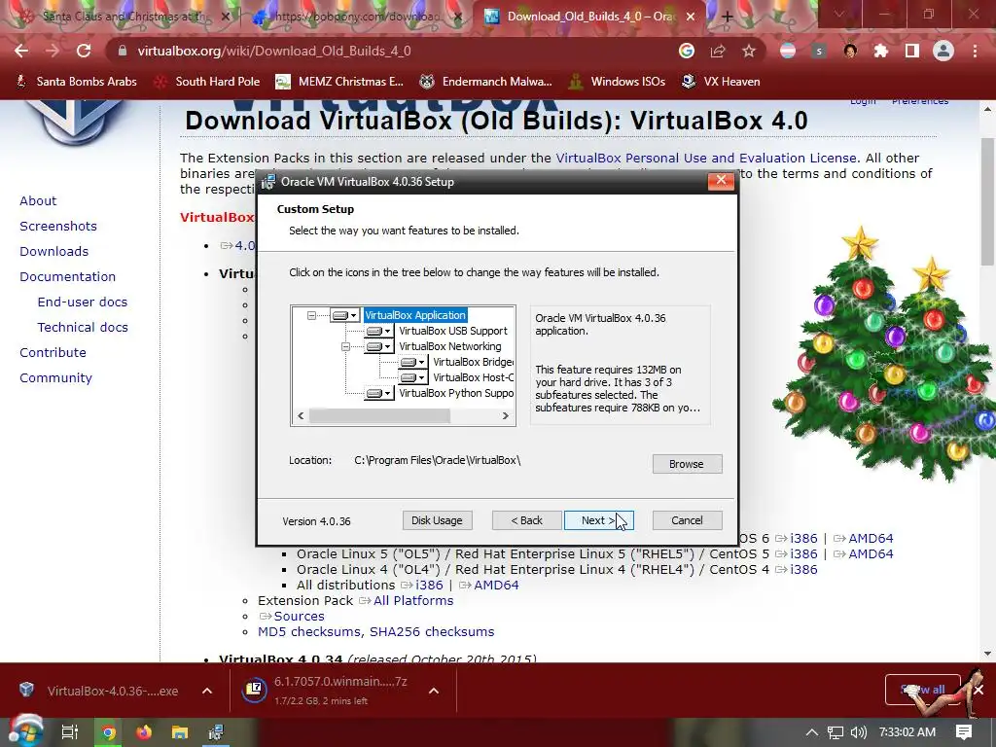Select VirtualBox USB Support tree item
This screenshot has height=747, width=996.
pos(453,331)
